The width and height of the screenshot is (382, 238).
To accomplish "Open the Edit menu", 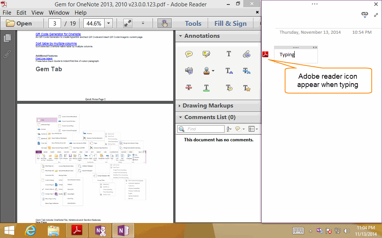I will tap(21, 13).
